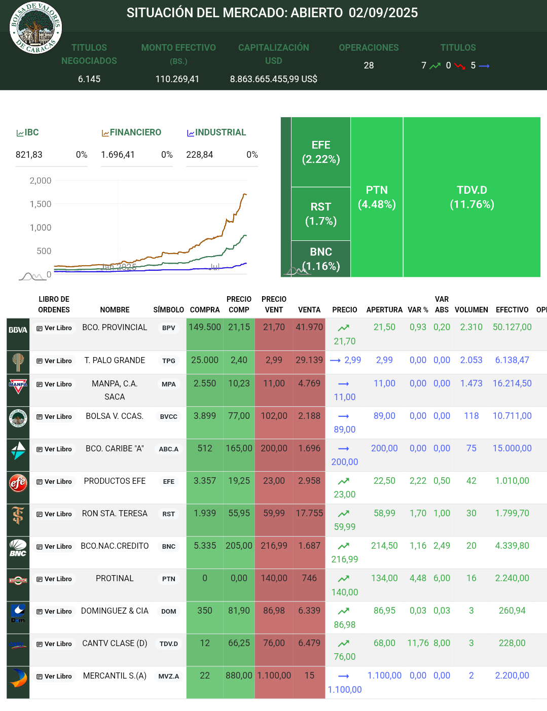Click the MVZ.A symbol badge

click(x=169, y=677)
